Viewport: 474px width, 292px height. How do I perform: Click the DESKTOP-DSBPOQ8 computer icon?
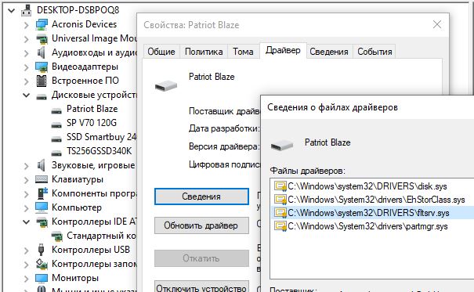(27, 10)
